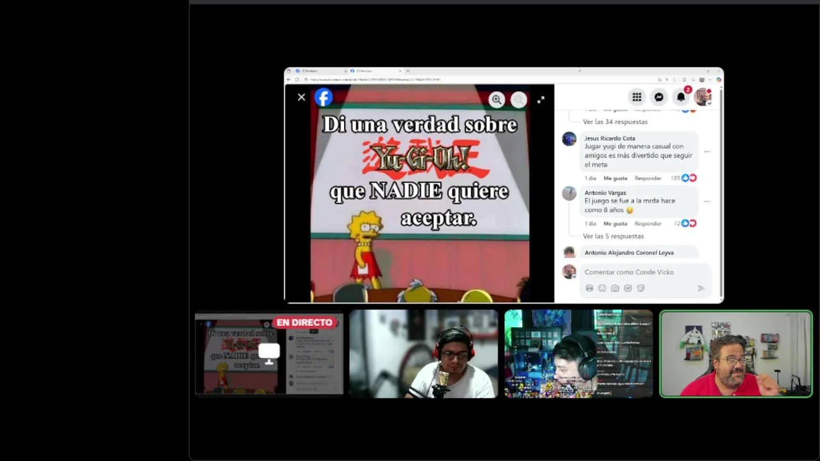Open the account profile menu
820x461 pixels.
pyautogui.click(x=703, y=97)
